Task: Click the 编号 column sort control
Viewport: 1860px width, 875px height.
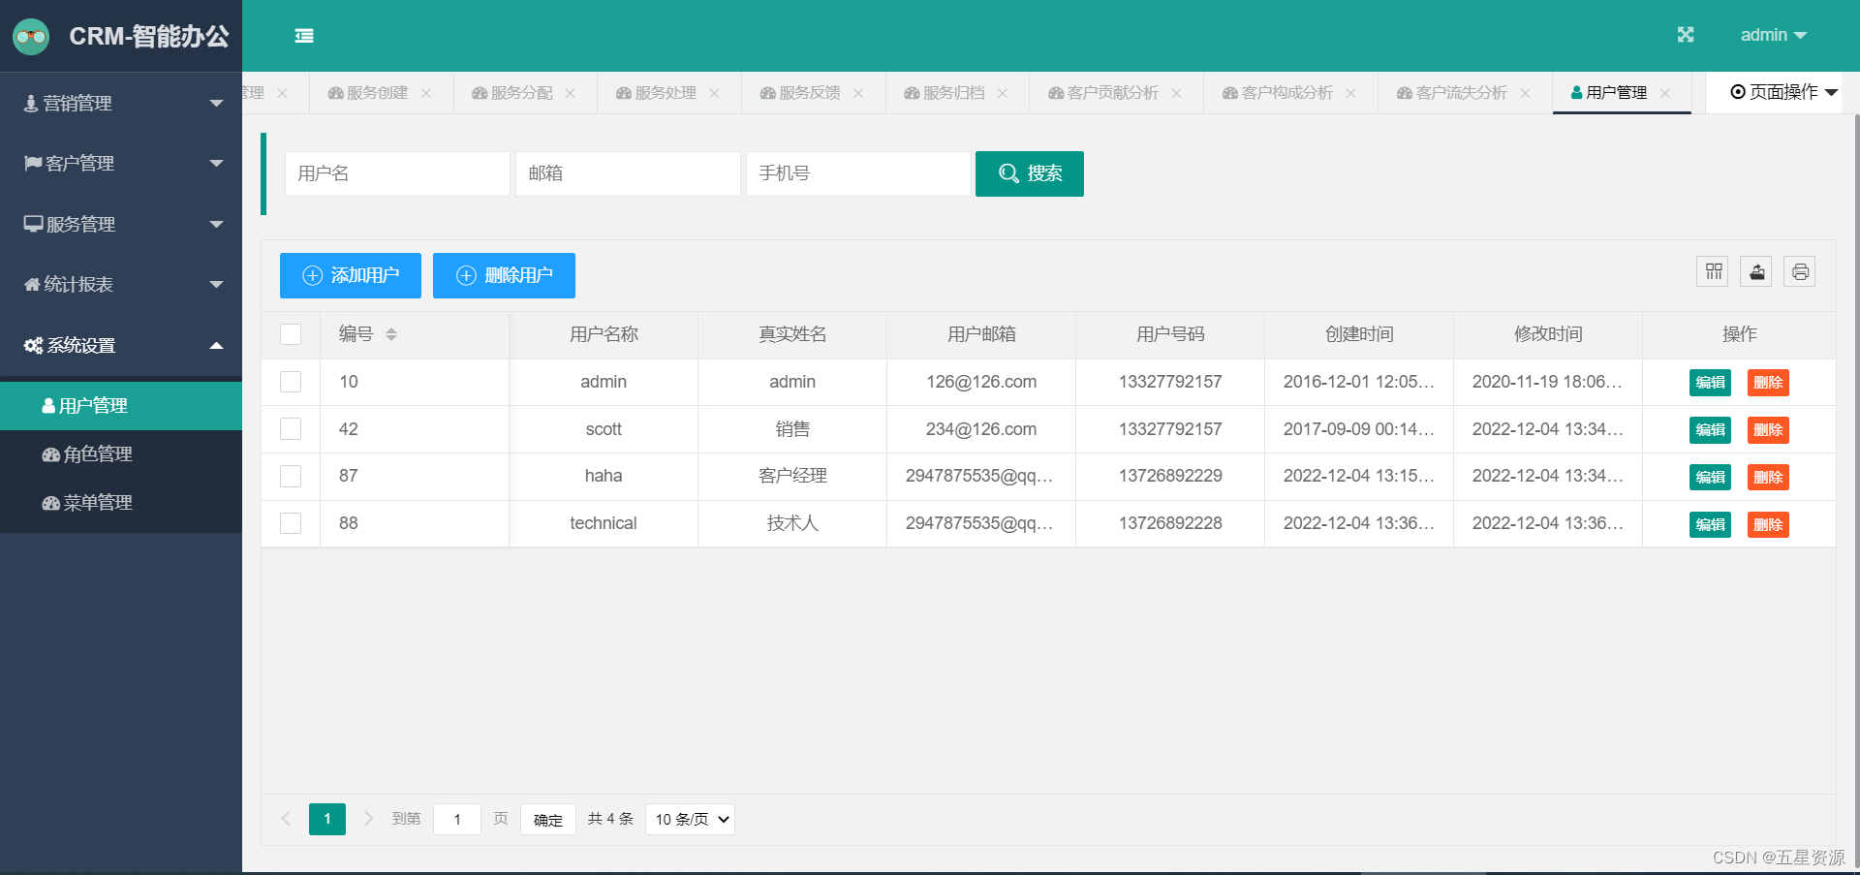Action: point(391,333)
